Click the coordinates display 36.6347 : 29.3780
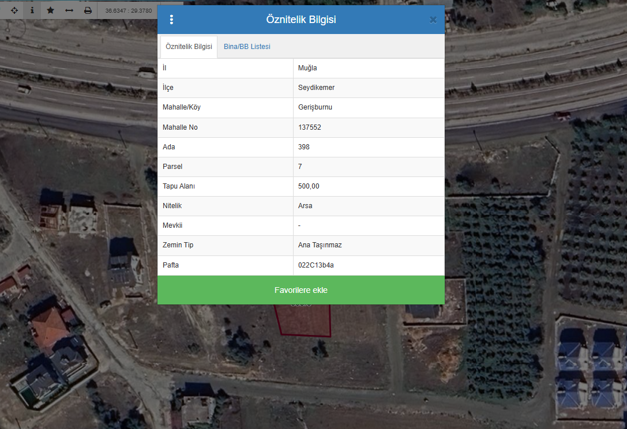Image resolution: width=627 pixels, height=429 pixels. tap(129, 10)
